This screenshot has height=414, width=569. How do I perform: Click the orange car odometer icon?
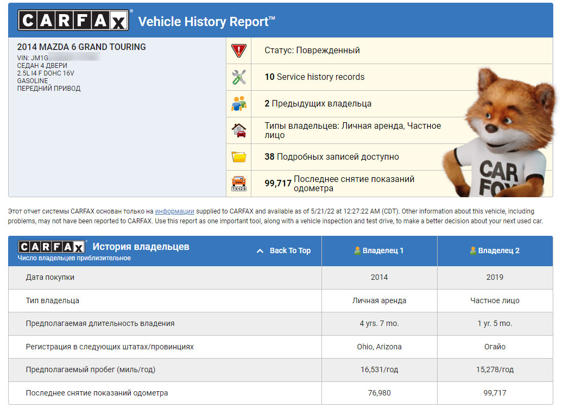point(239,184)
